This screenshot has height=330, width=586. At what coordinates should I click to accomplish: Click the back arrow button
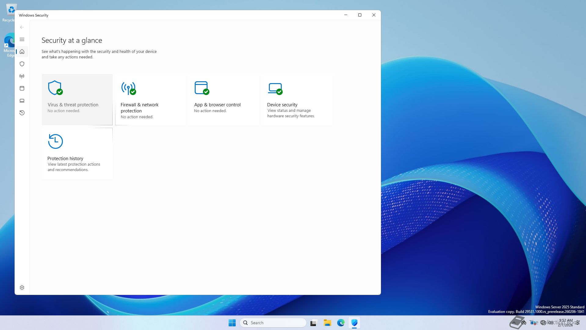pyautogui.click(x=22, y=27)
